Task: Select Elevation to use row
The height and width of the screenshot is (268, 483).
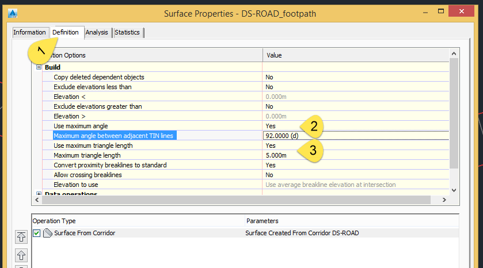Action: (x=76, y=185)
